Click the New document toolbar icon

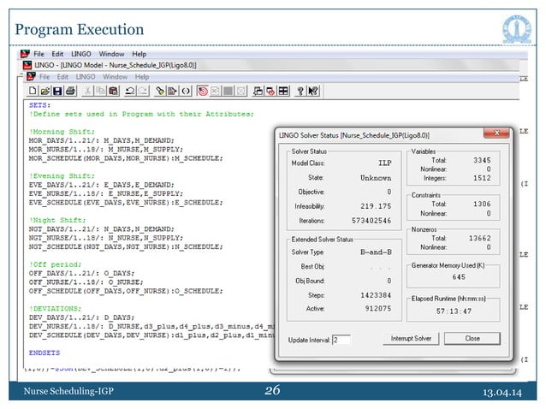click(33, 89)
